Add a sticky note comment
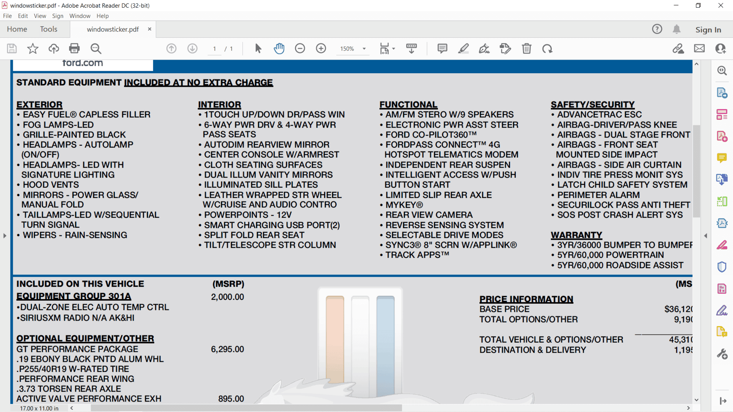 442,49
